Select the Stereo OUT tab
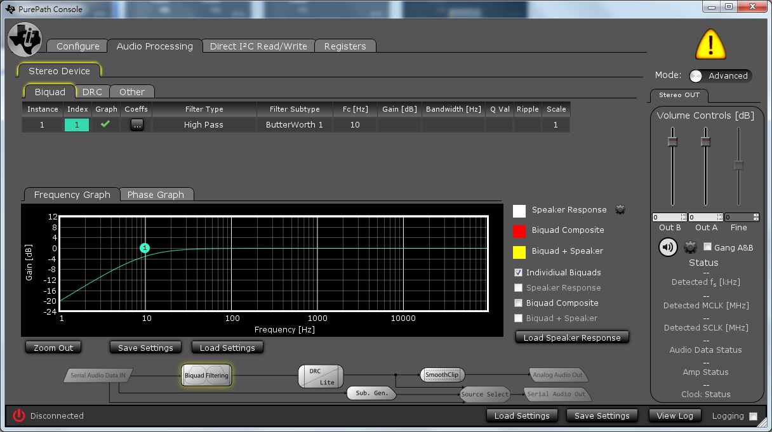This screenshot has height=432, width=772. [679, 95]
